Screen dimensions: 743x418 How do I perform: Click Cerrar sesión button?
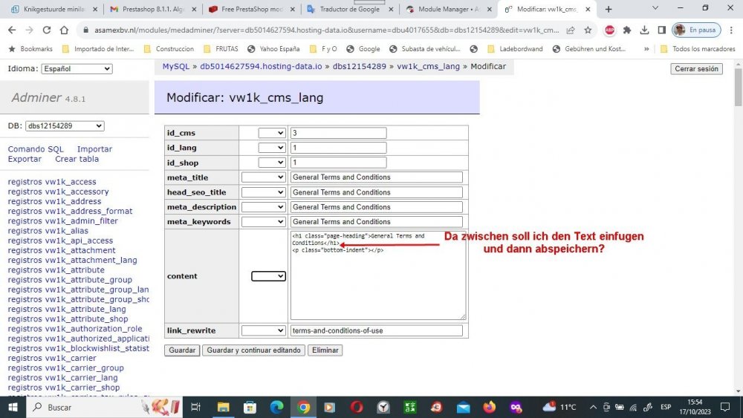[x=697, y=68]
